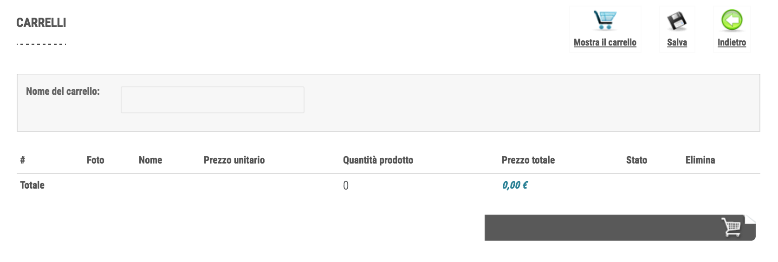Click the CARRELLI page heading
The image size is (778, 262).
(41, 23)
